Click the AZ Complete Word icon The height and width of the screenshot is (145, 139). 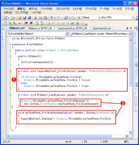[20, 23]
